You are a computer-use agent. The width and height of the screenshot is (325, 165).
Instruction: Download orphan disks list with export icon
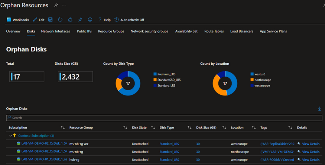coord(319,109)
